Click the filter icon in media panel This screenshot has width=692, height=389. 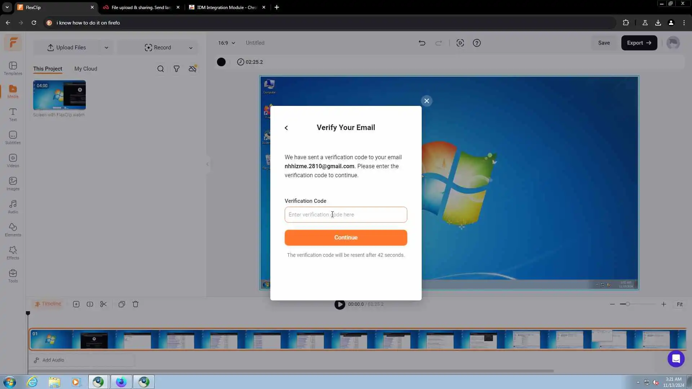tap(176, 69)
